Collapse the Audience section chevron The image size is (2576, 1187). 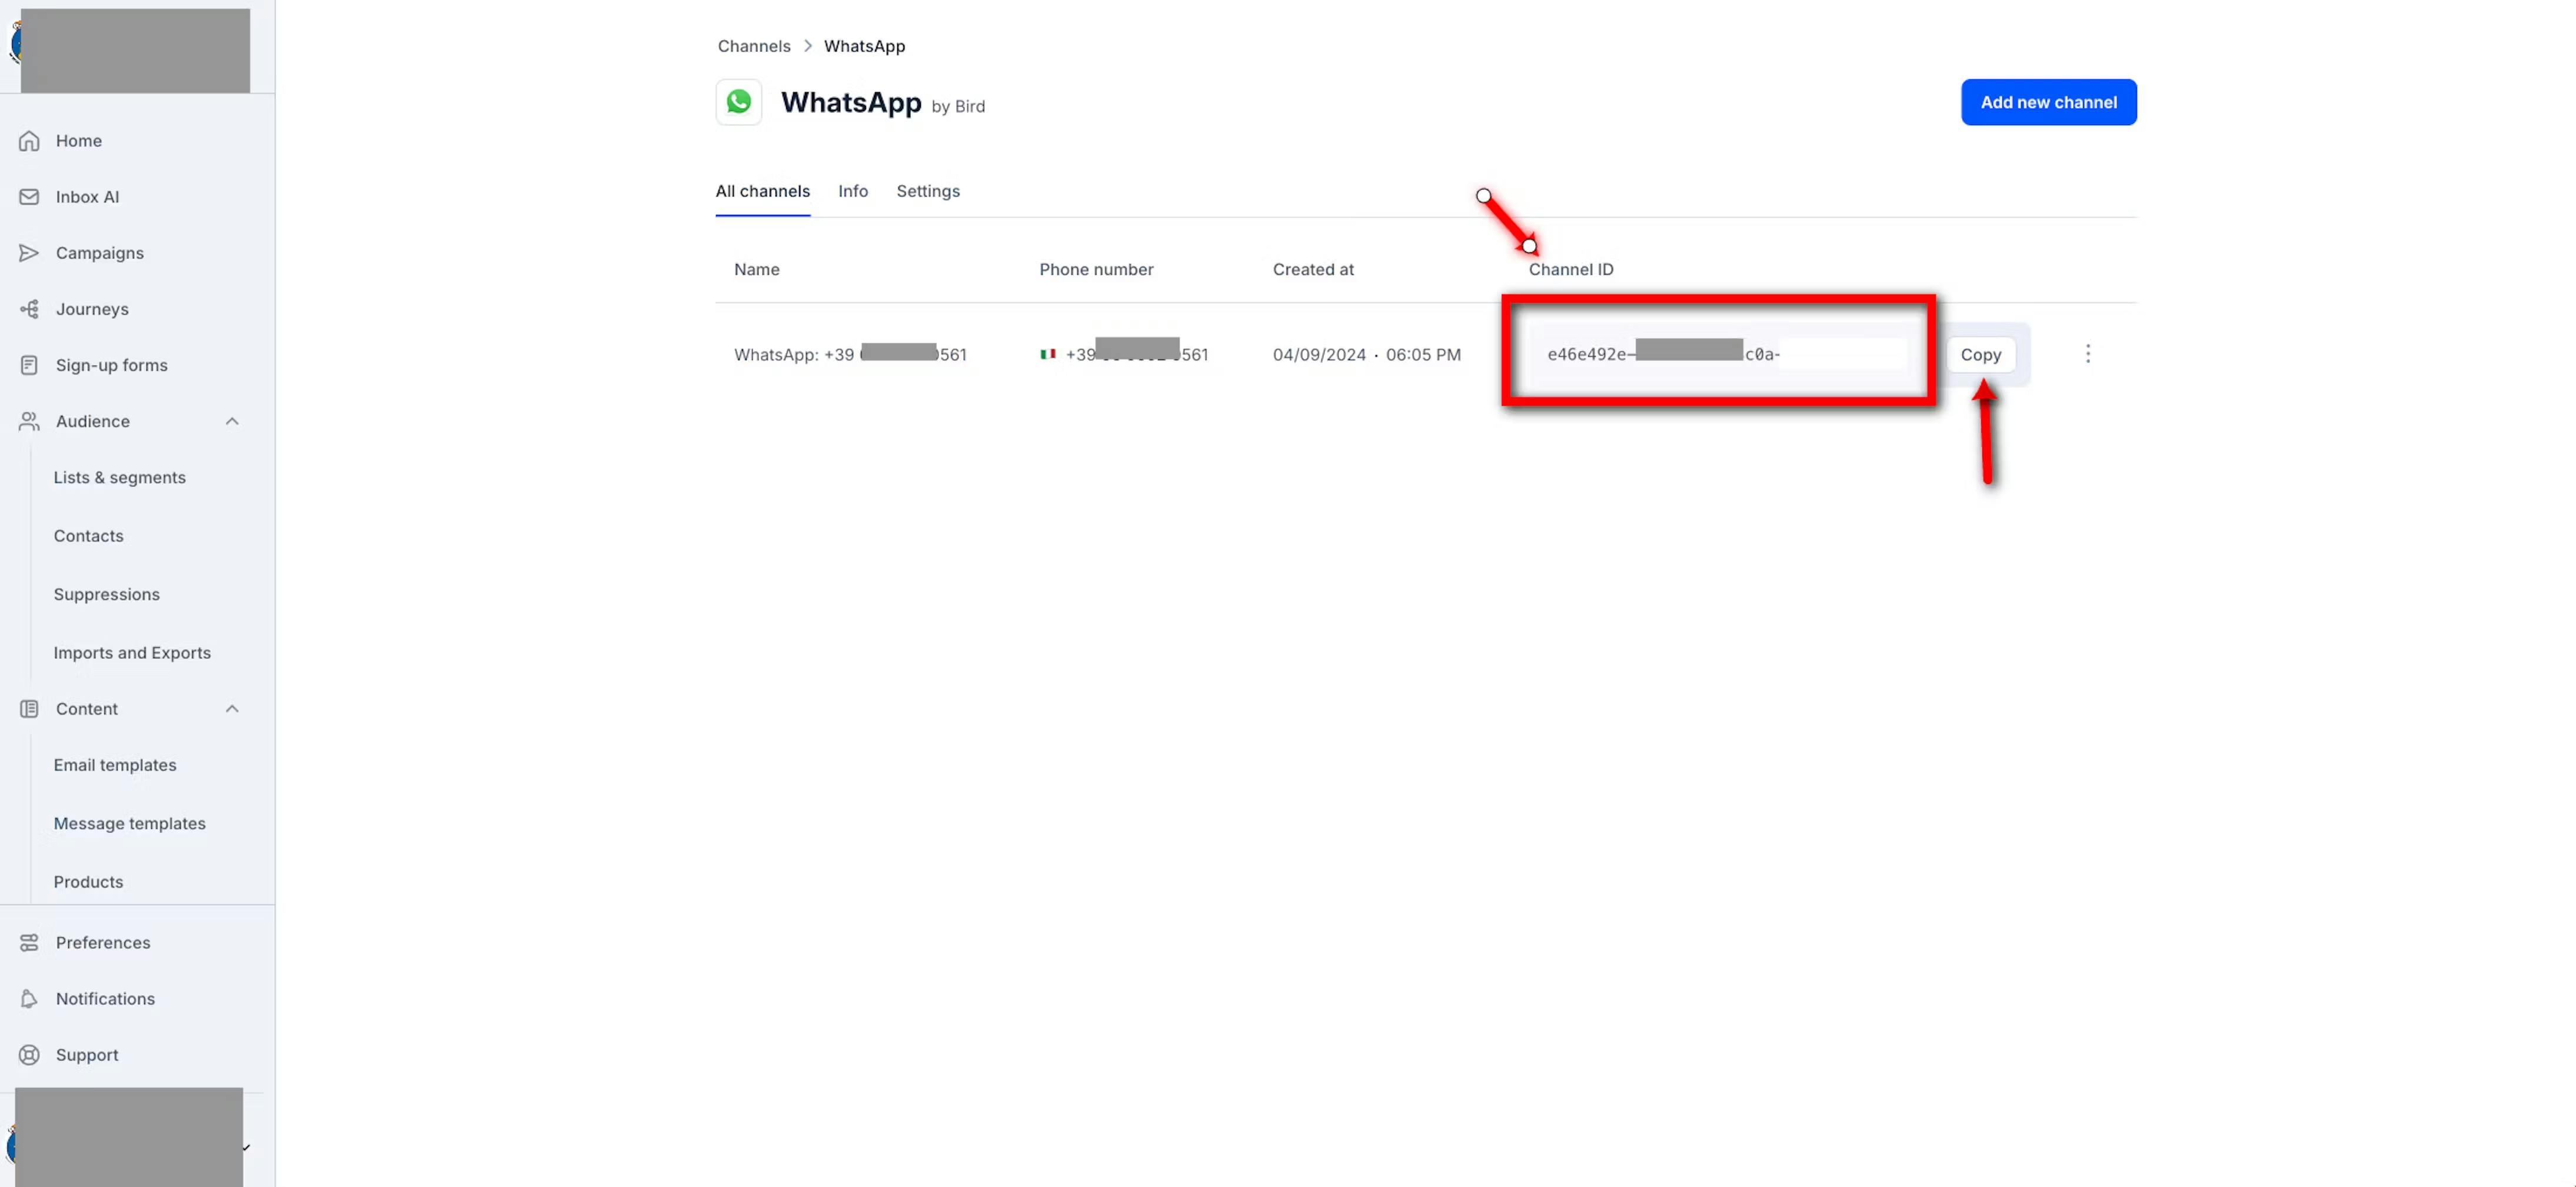coord(232,421)
